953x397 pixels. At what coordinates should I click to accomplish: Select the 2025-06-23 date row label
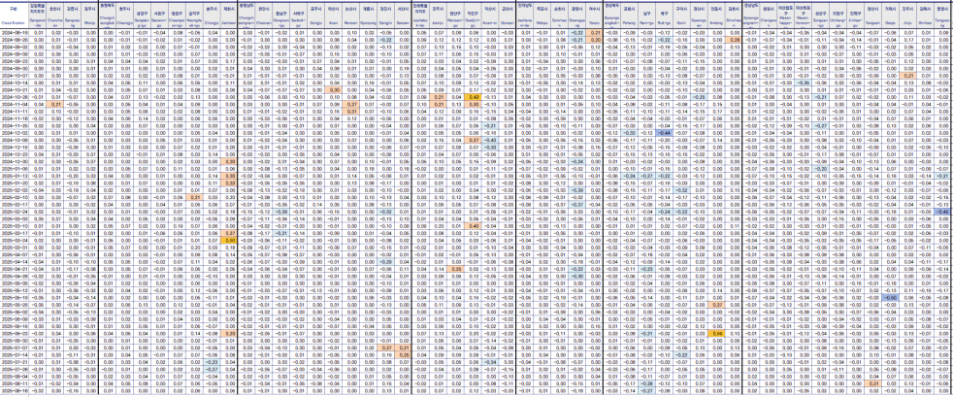click(x=15, y=333)
